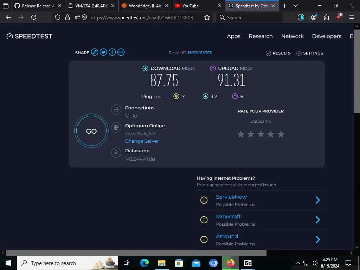Open the RESULTS history
The width and height of the screenshot is (360, 270).
pos(278,53)
